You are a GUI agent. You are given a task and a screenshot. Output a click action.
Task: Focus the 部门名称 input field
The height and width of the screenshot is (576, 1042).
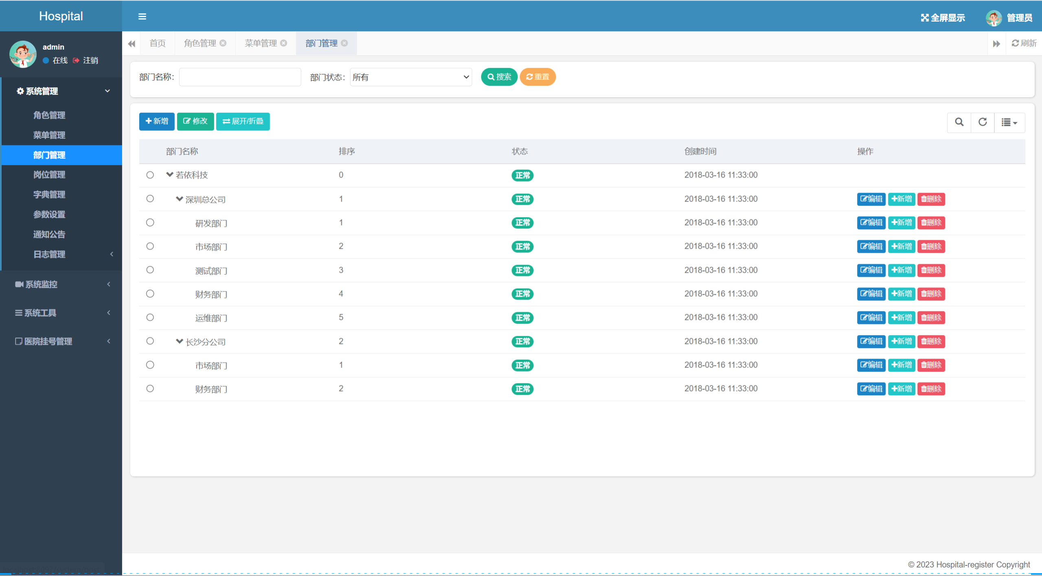[240, 77]
